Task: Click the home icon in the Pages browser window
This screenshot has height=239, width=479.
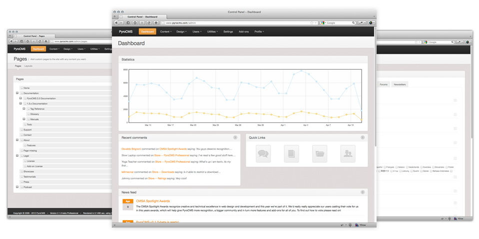Action: (x=46, y=41)
